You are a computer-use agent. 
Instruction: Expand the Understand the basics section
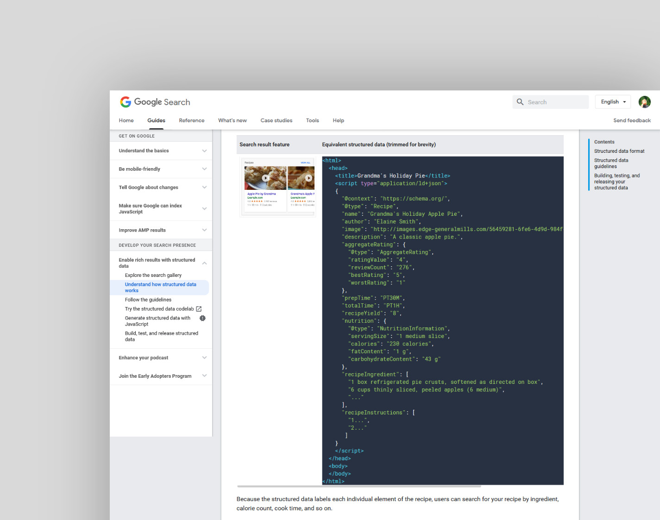click(x=204, y=151)
